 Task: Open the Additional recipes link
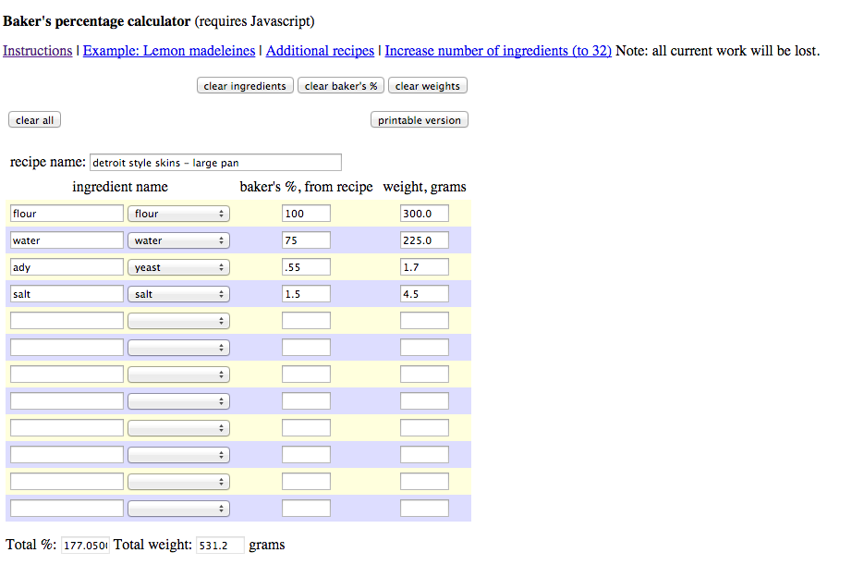point(320,51)
